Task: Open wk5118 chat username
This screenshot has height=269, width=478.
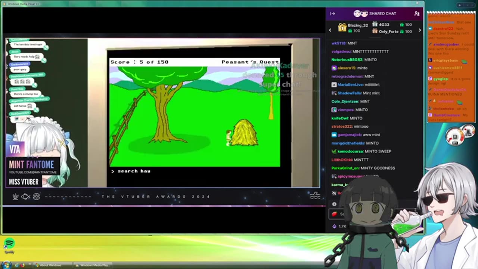Action: [338, 43]
